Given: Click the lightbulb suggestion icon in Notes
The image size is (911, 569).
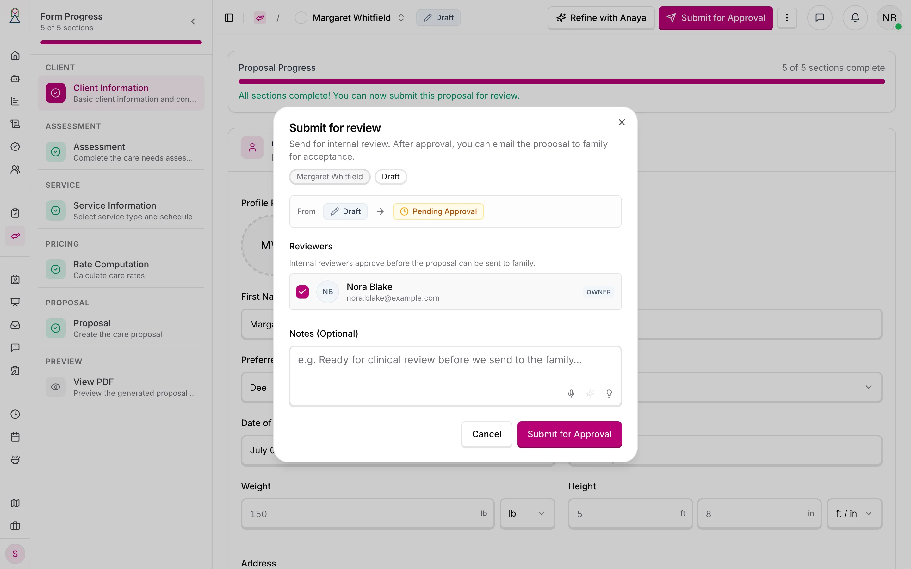Looking at the screenshot, I should [609, 393].
